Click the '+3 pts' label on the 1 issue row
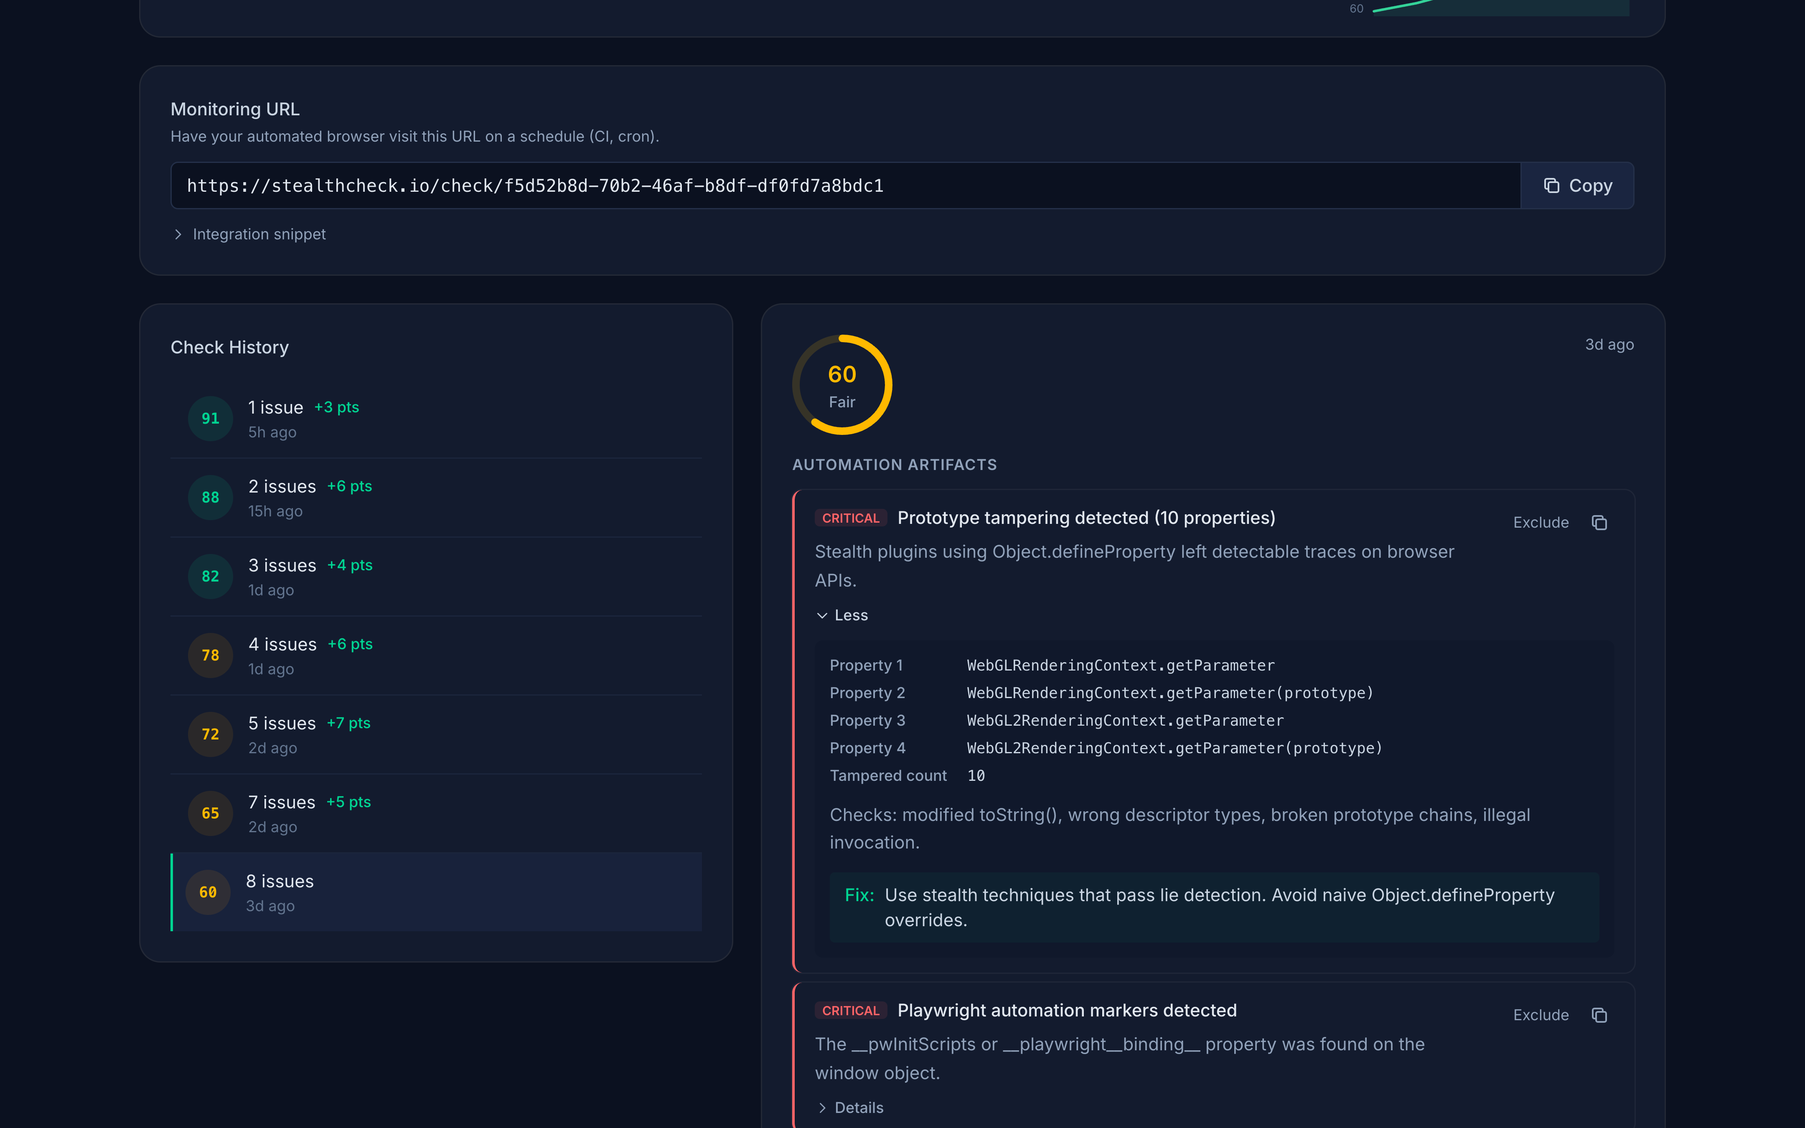 336,407
